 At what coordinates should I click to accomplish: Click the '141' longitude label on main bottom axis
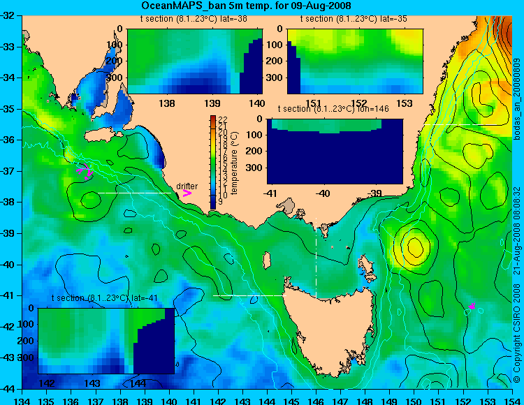(x=194, y=401)
